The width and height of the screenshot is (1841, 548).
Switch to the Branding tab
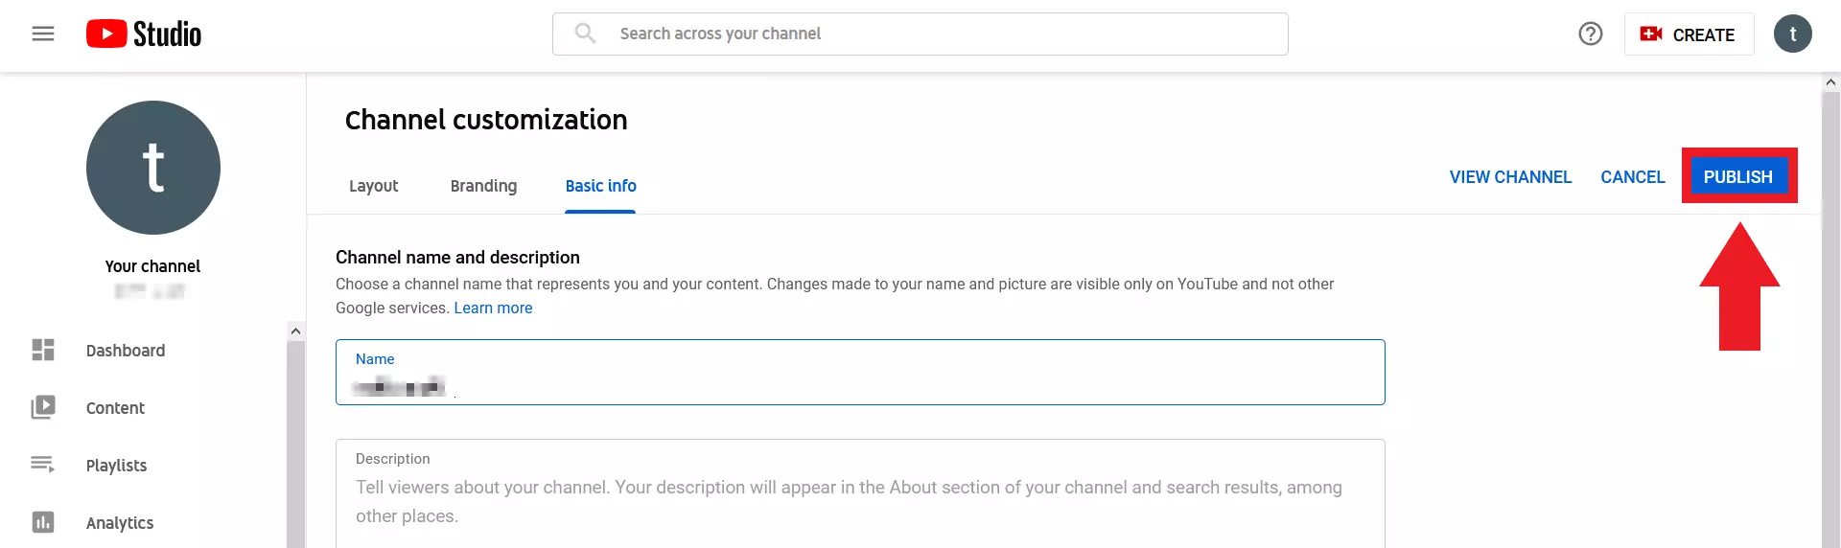[483, 186]
